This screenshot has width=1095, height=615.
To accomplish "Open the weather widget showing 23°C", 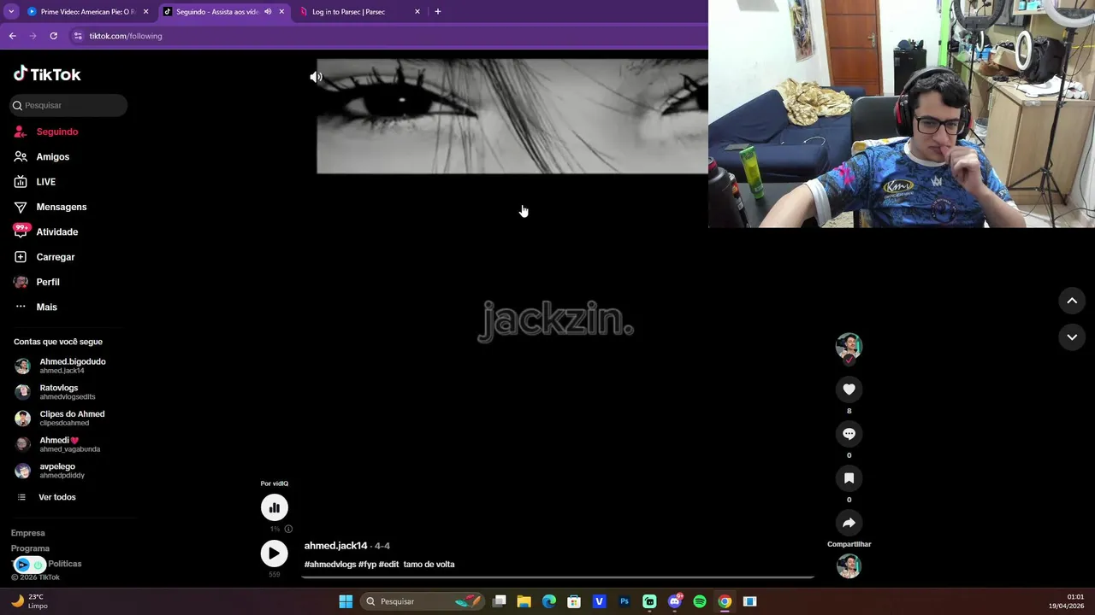I will click(29, 601).
